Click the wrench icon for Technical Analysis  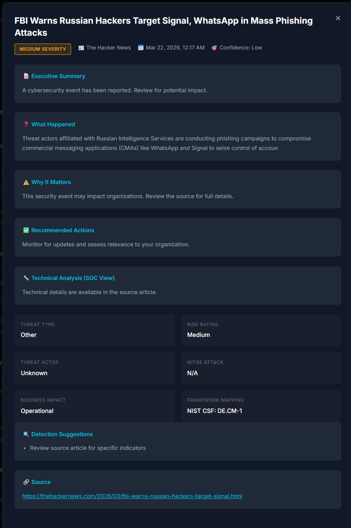[26, 278]
